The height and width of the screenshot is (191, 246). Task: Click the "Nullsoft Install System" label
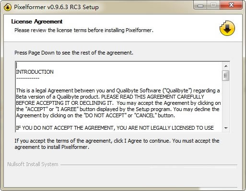point(33,164)
